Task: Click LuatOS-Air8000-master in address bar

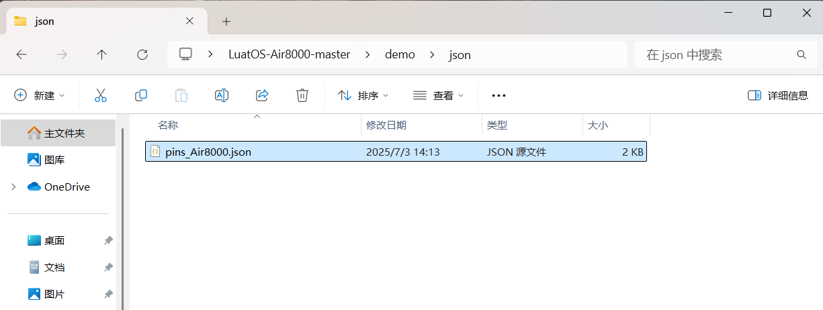Action: pos(290,54)
